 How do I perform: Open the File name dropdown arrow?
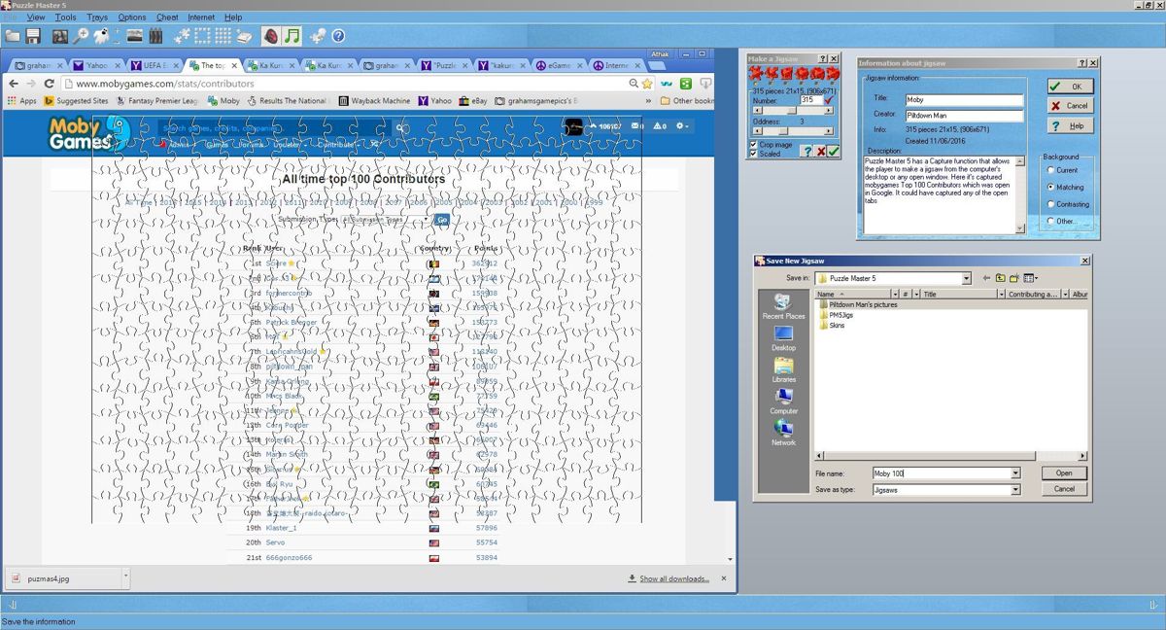click(1015, 473)
